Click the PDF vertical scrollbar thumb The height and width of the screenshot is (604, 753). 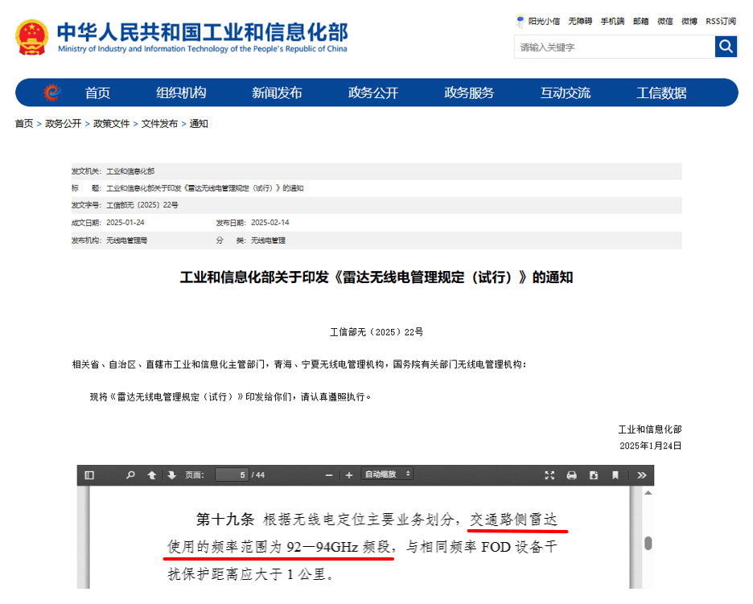(648, 543)
